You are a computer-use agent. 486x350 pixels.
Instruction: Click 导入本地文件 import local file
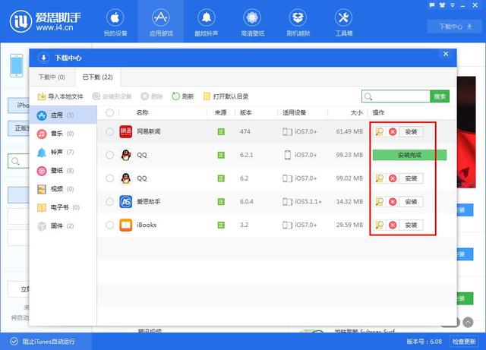coord(61,96)
